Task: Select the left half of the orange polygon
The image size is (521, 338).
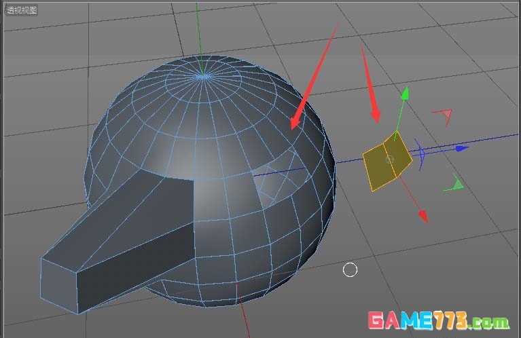Action: [x=375, y=166]
